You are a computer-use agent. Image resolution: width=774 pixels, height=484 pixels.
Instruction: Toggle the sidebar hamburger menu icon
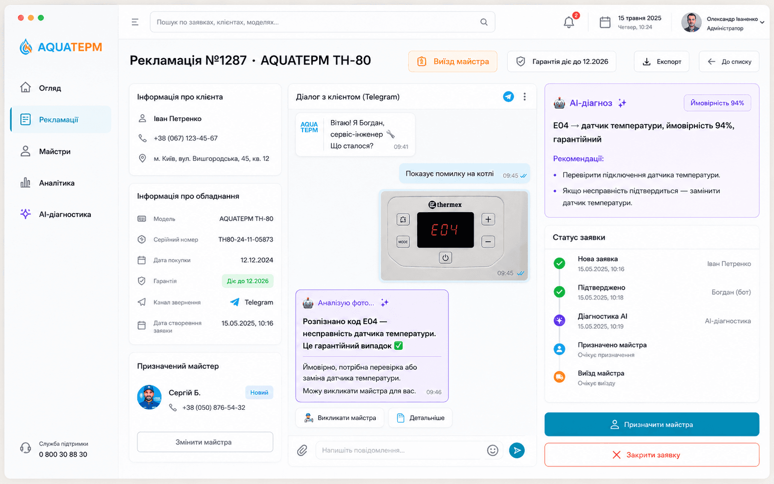(x=135, y=22)
